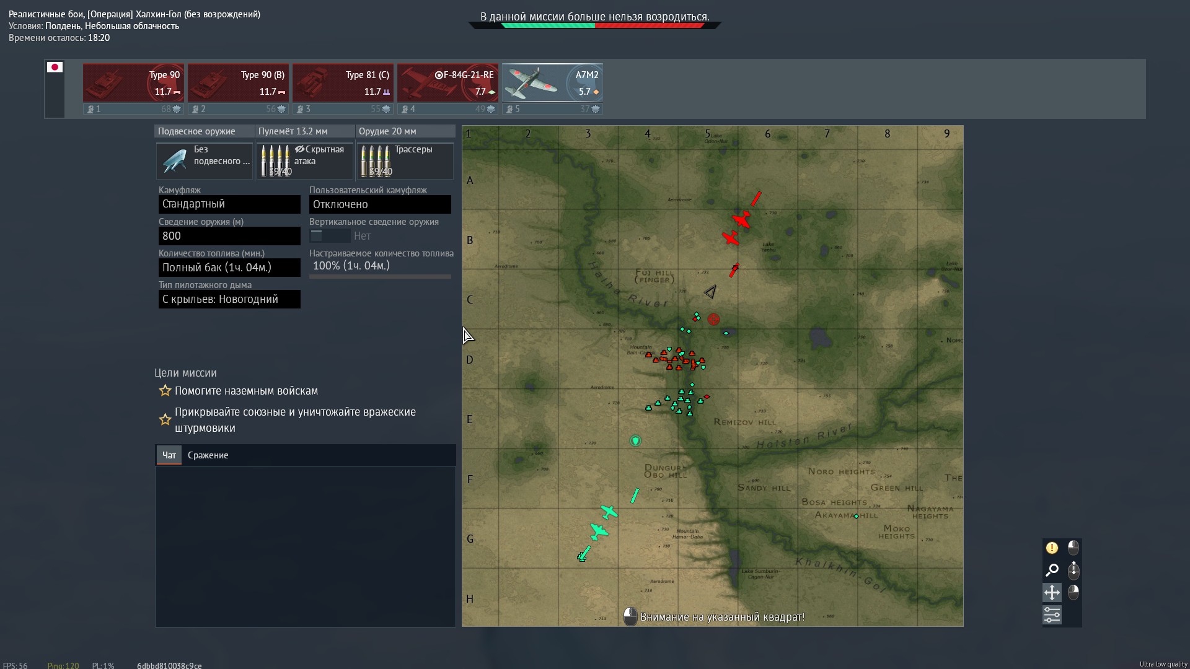Viewport: 1190px width, 669px height.
Task: Click 'Noro Heights' label on the map
Action: (x=841, y=471)
